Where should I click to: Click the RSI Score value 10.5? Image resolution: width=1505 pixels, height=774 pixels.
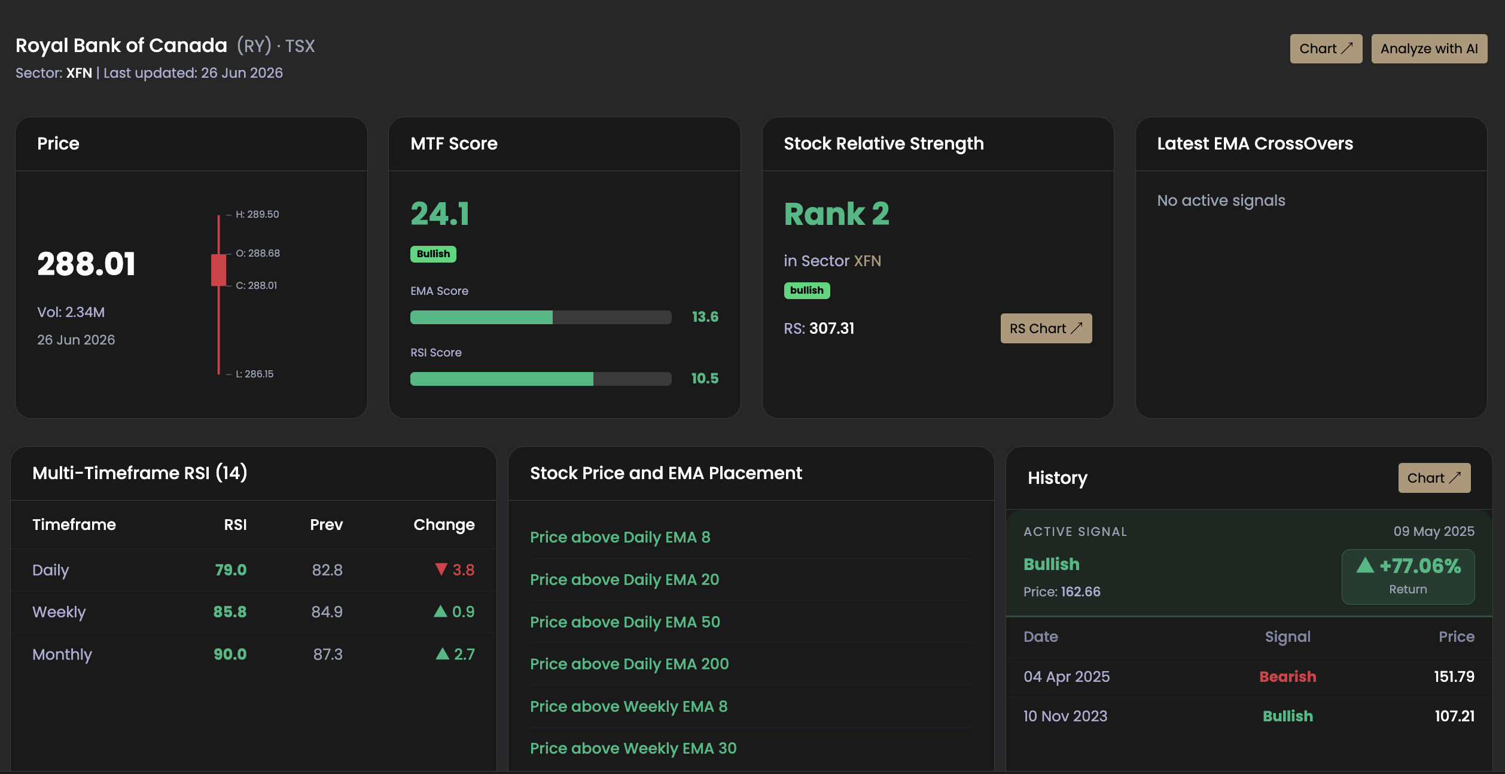tap(705, 379)
